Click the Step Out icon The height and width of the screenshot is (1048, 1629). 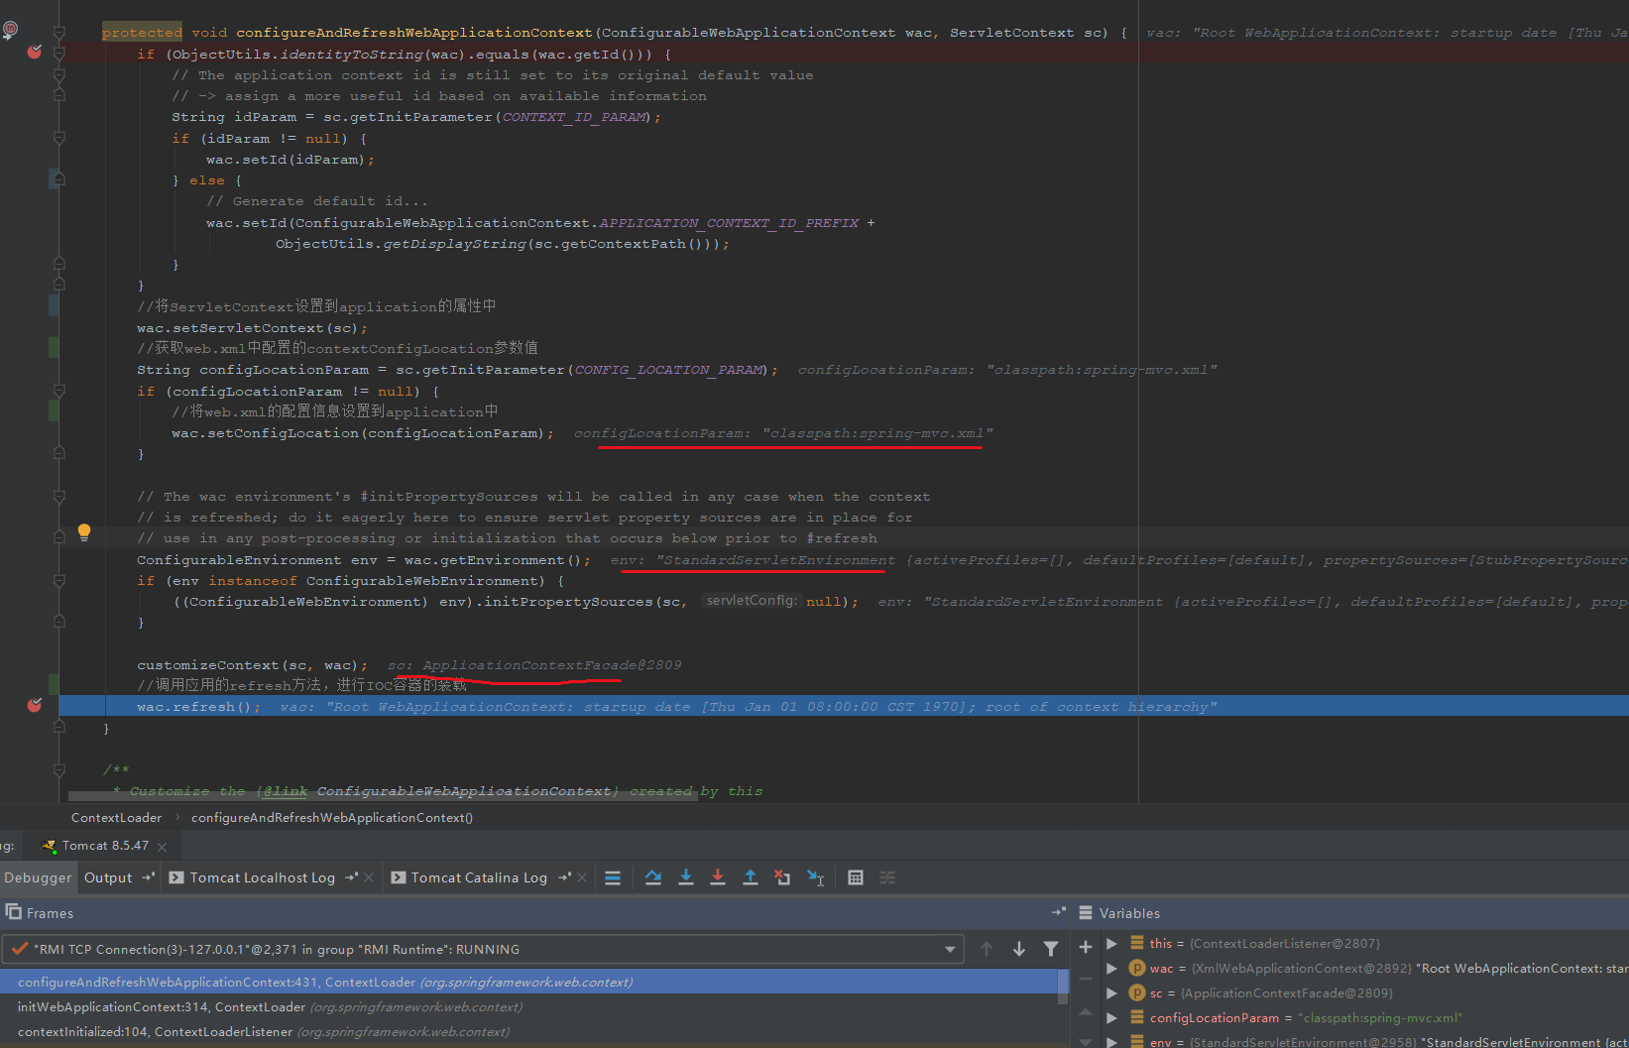[x=751, y=877]
